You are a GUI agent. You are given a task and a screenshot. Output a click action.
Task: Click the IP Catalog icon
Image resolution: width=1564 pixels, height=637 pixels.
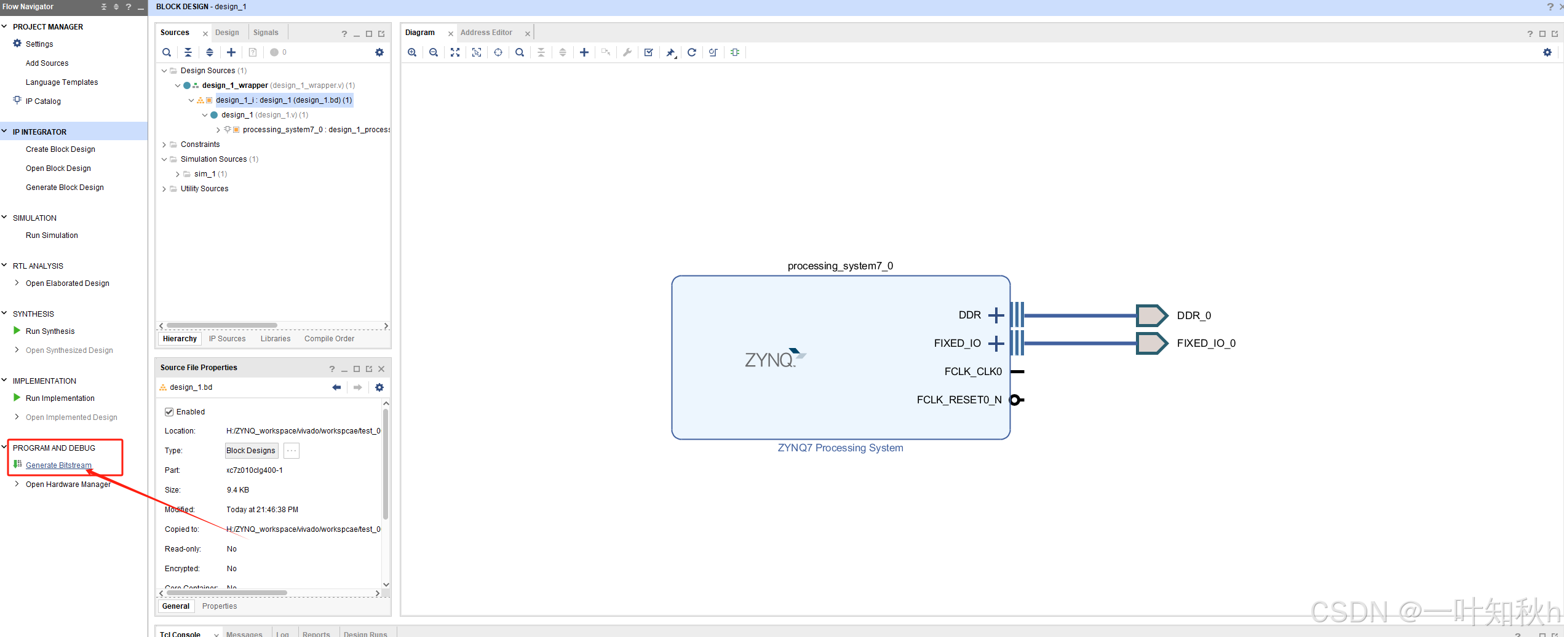[17, 100]
